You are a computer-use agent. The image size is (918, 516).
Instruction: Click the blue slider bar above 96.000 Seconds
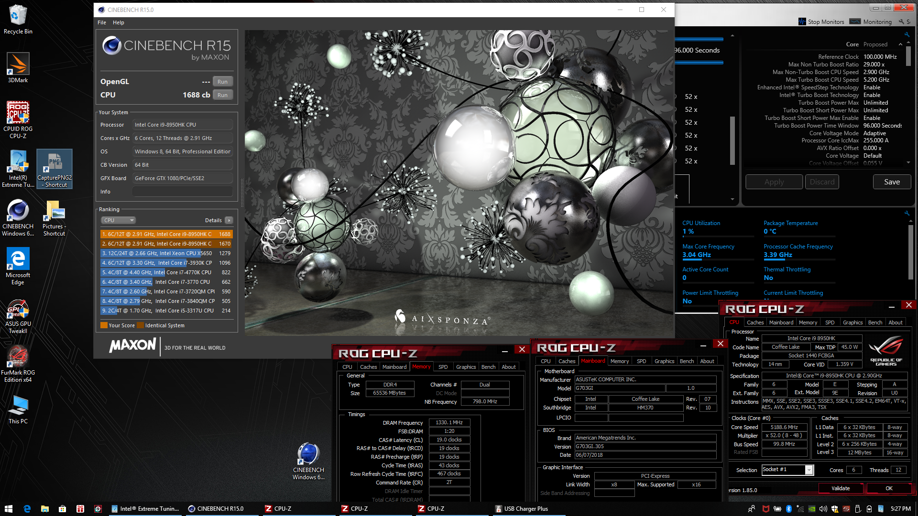click(699, 39)
